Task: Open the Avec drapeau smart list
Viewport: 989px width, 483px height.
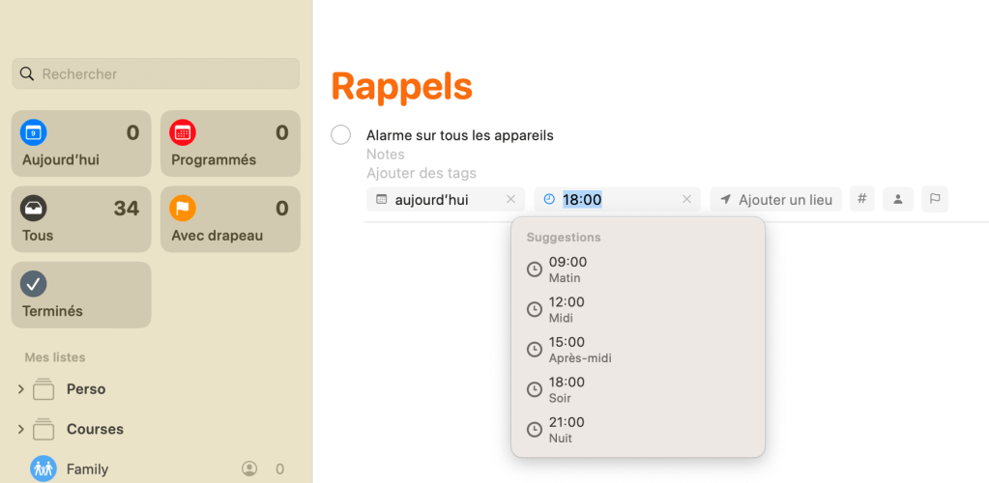Action: (x=230, y=219)
